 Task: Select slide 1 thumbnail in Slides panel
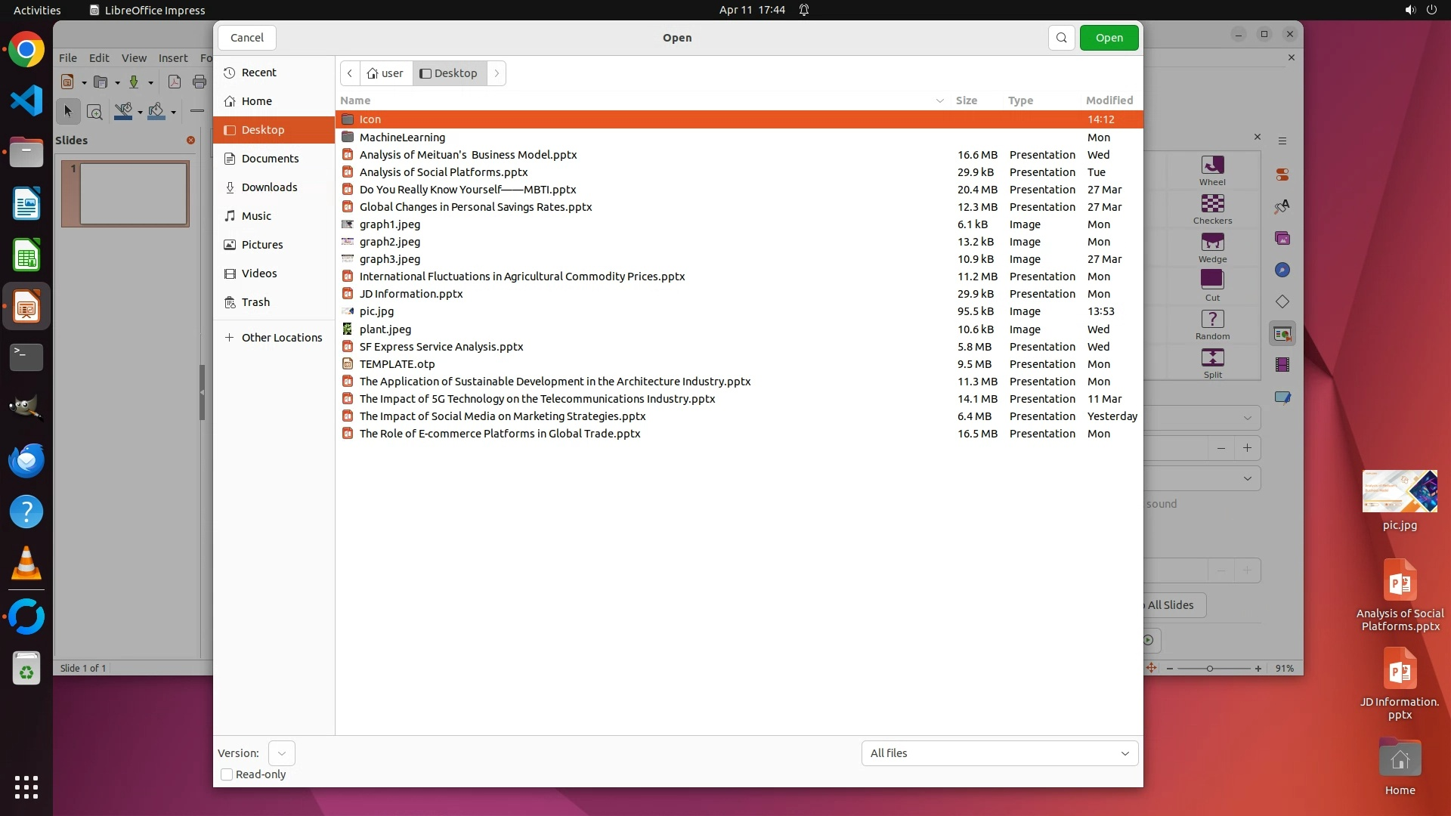134,193
